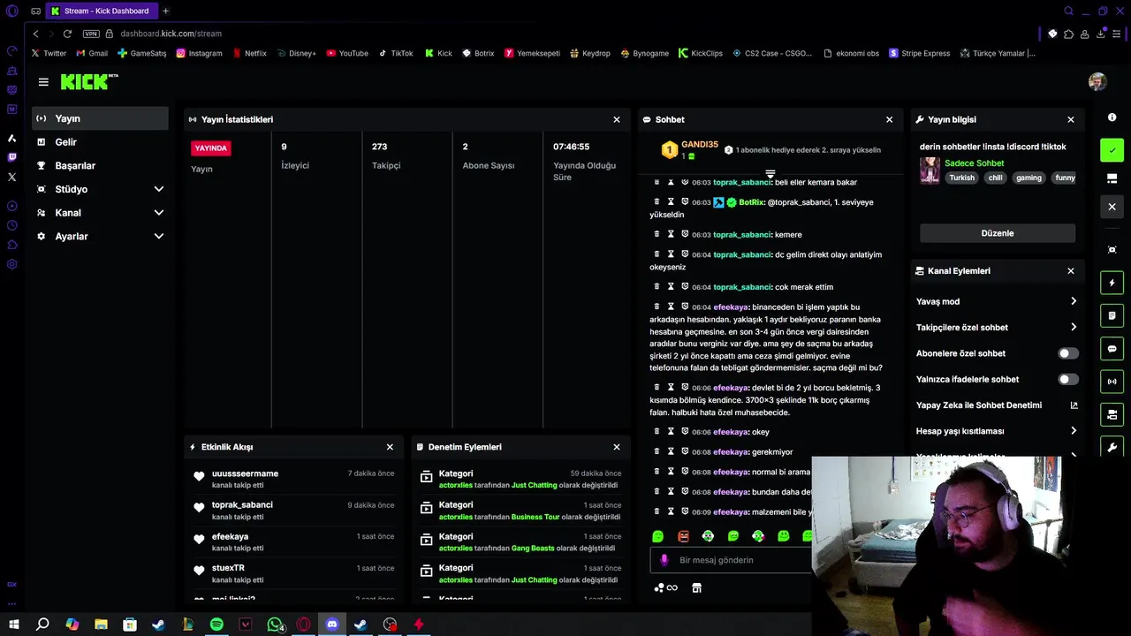The image size is (1131, 636).
Task: Open the user profile avatar menu
Action: click(1097, 81)
